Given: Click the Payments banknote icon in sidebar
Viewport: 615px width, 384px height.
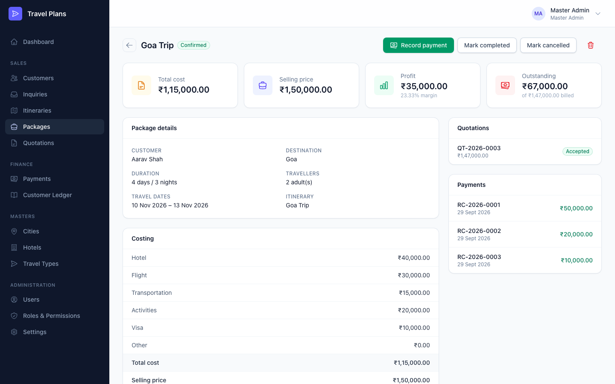Looking at the screenshot, I should tap(14, 179).
